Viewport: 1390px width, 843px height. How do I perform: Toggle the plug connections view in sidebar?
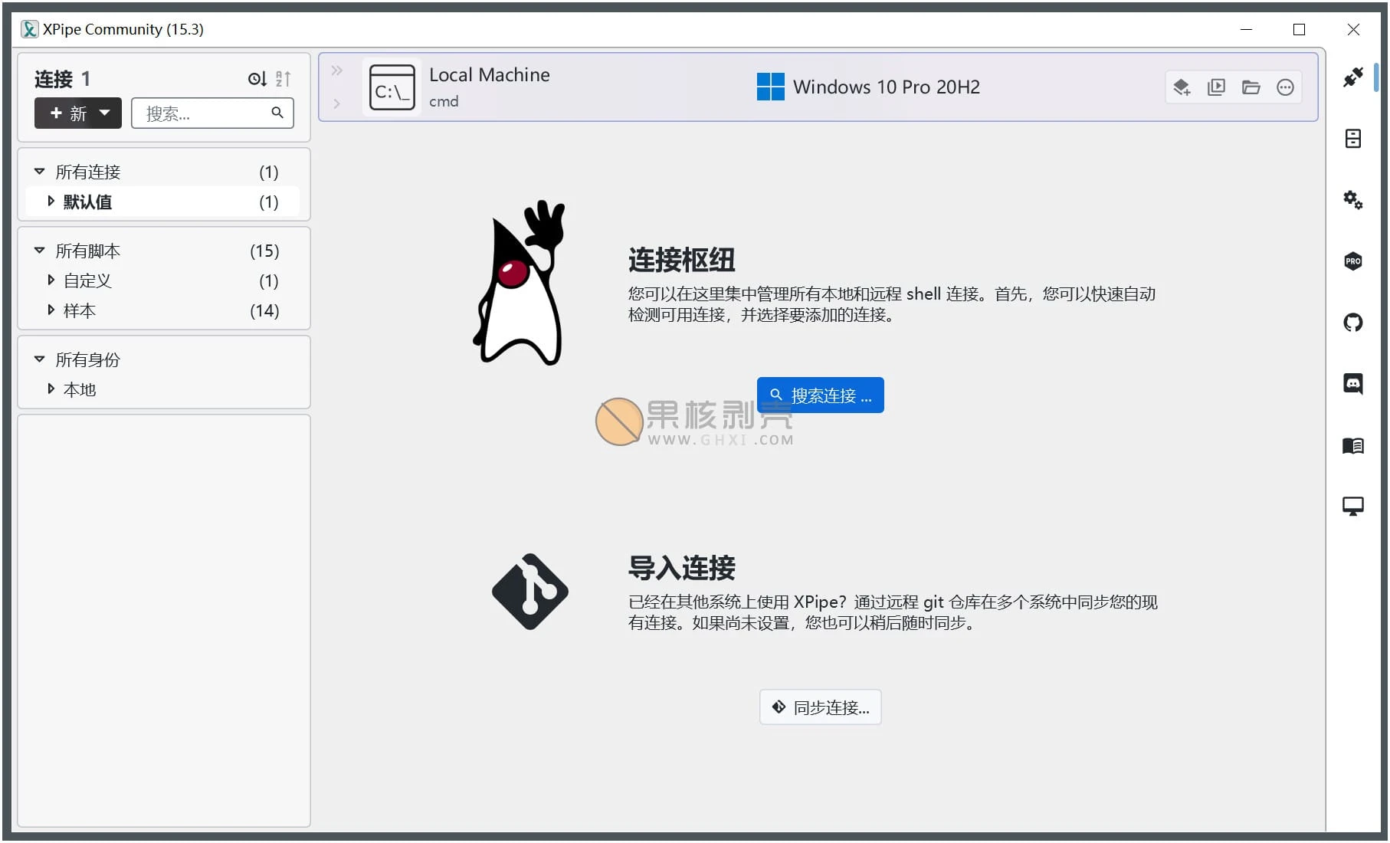[x=1354, y=77]
